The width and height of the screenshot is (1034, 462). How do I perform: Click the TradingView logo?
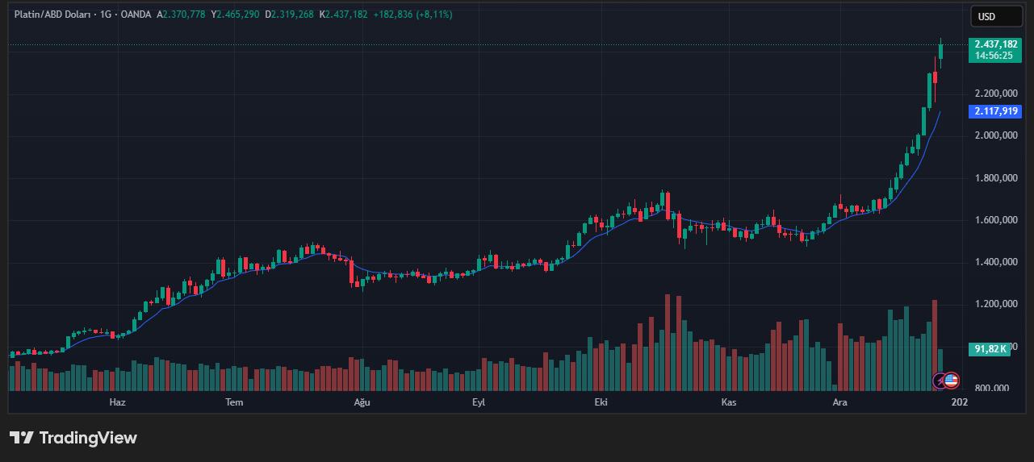(x=73, y=438)
